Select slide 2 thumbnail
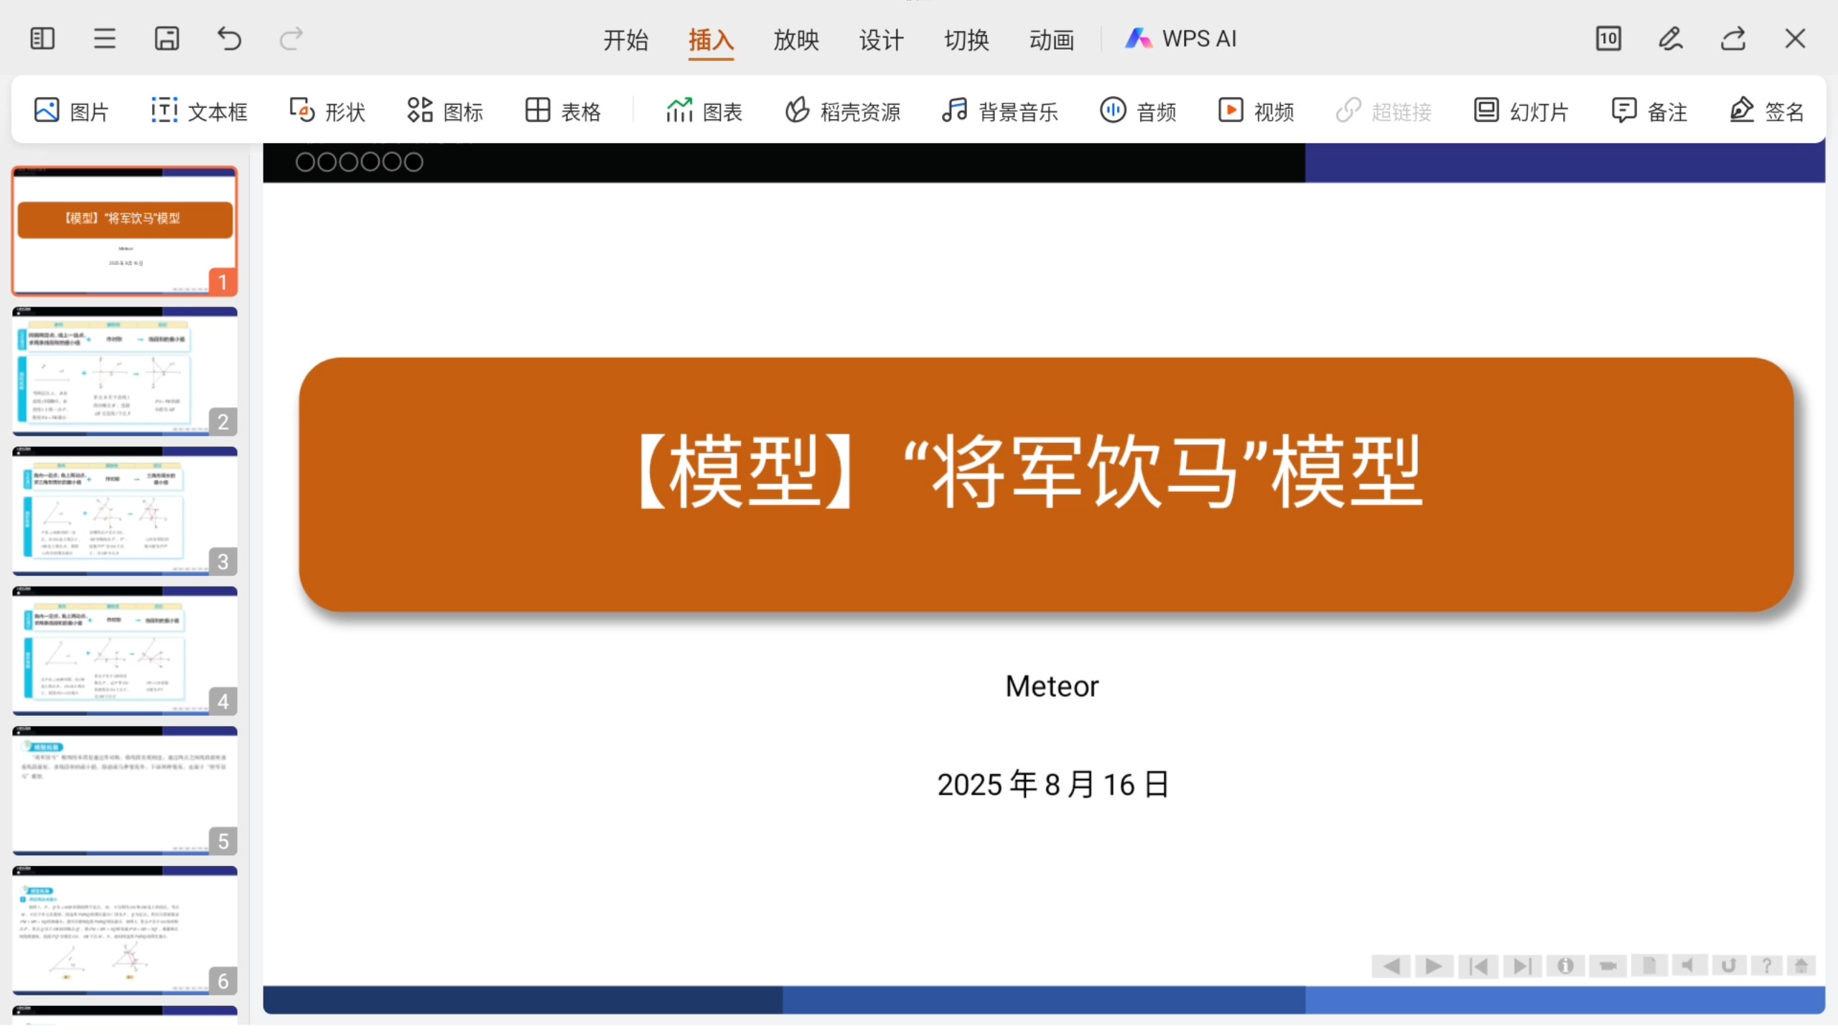1838x1034 pixels. 125,371
